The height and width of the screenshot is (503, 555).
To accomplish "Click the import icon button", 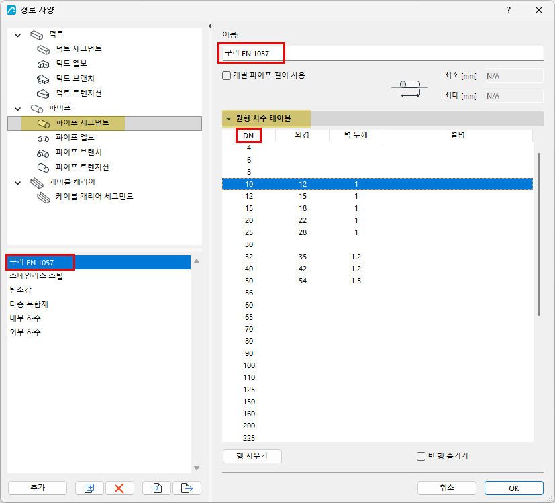I will click(x=156, y=488).
